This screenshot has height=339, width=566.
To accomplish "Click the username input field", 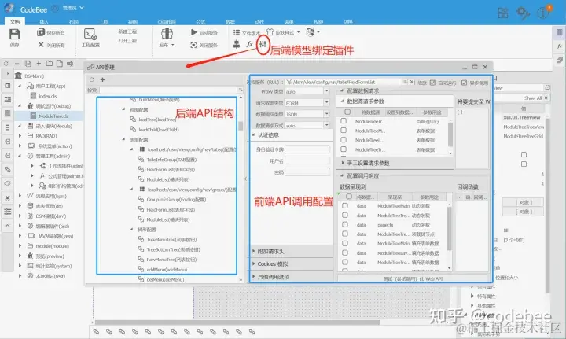I will click(x=307, y=160).
